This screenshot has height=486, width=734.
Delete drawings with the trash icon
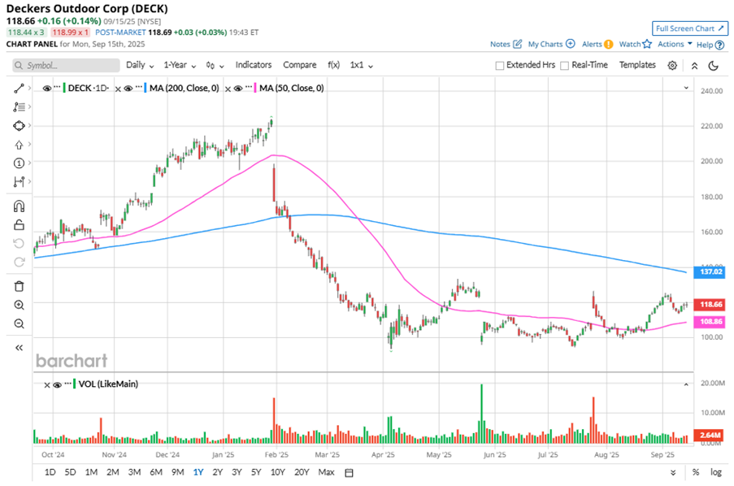[x=19, y=286]
